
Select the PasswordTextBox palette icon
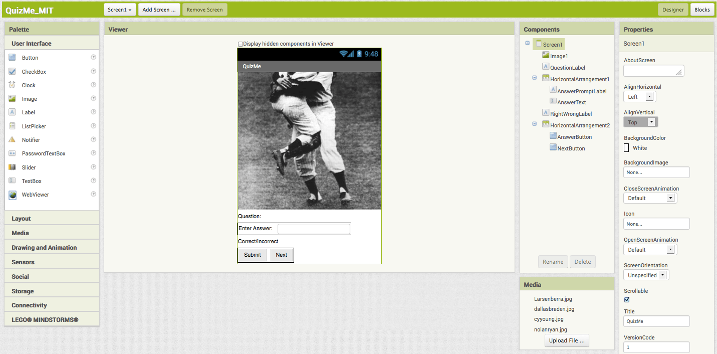pyautogui.click(x=12, y=153)
